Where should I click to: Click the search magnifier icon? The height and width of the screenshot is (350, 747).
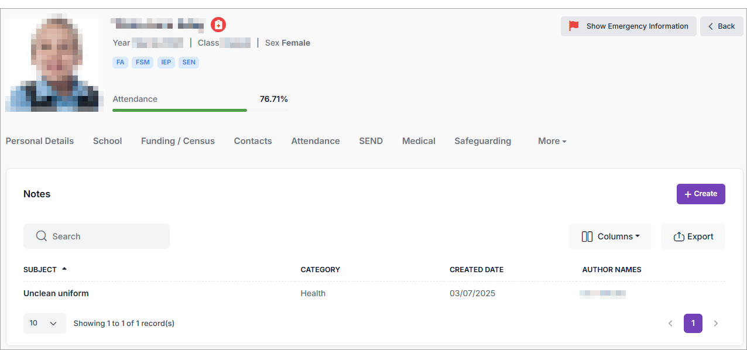point(41,236)
